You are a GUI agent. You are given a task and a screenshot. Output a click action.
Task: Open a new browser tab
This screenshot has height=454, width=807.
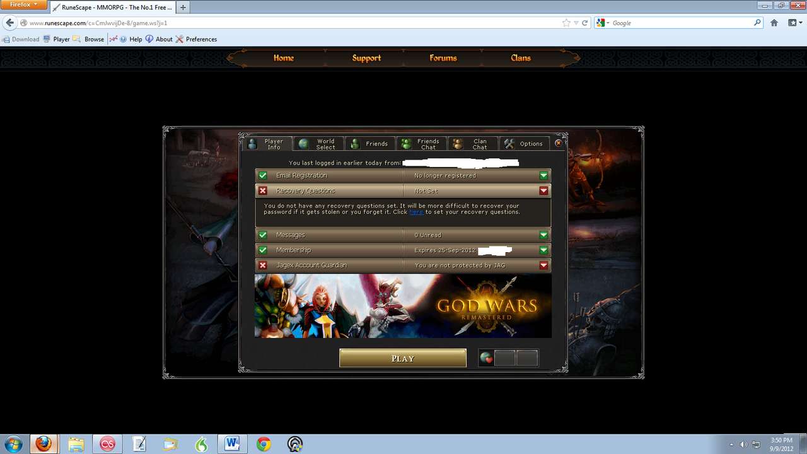pos(183,8)
